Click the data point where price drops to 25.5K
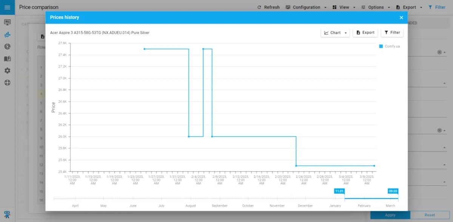The width and height of the screenshot is (453, 222). click(296, 166)
